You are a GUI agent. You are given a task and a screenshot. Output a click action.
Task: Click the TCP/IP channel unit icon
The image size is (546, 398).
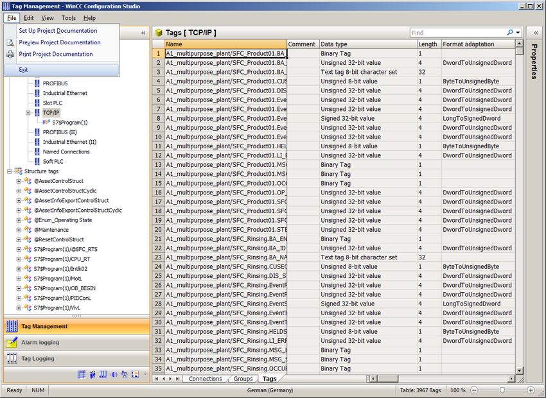click(37, 113)
